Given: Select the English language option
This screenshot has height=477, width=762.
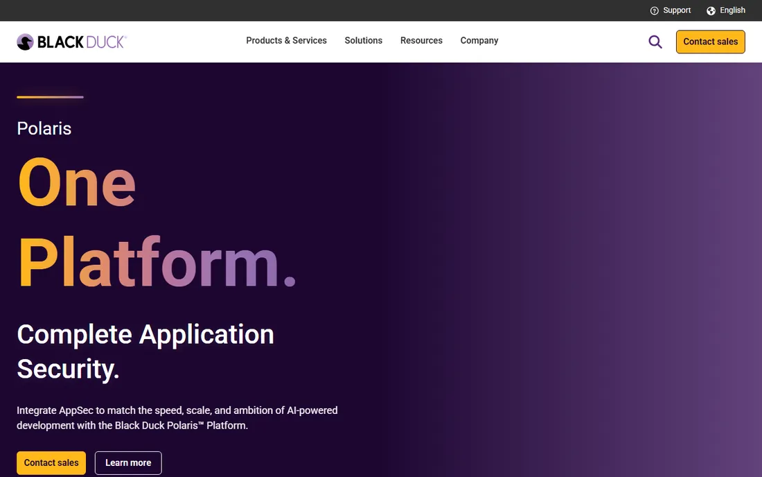Looking at the screenshot, I should tap(732, 10).
